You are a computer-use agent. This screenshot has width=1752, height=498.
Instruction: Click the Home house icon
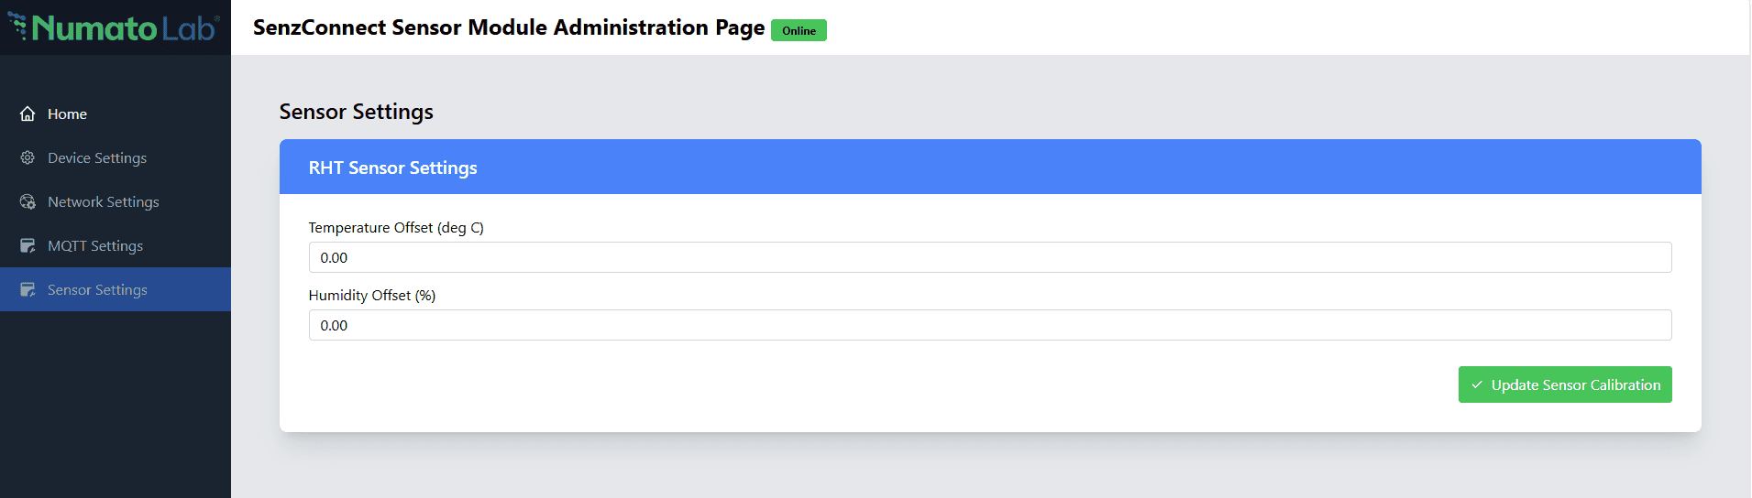point(28,114)
